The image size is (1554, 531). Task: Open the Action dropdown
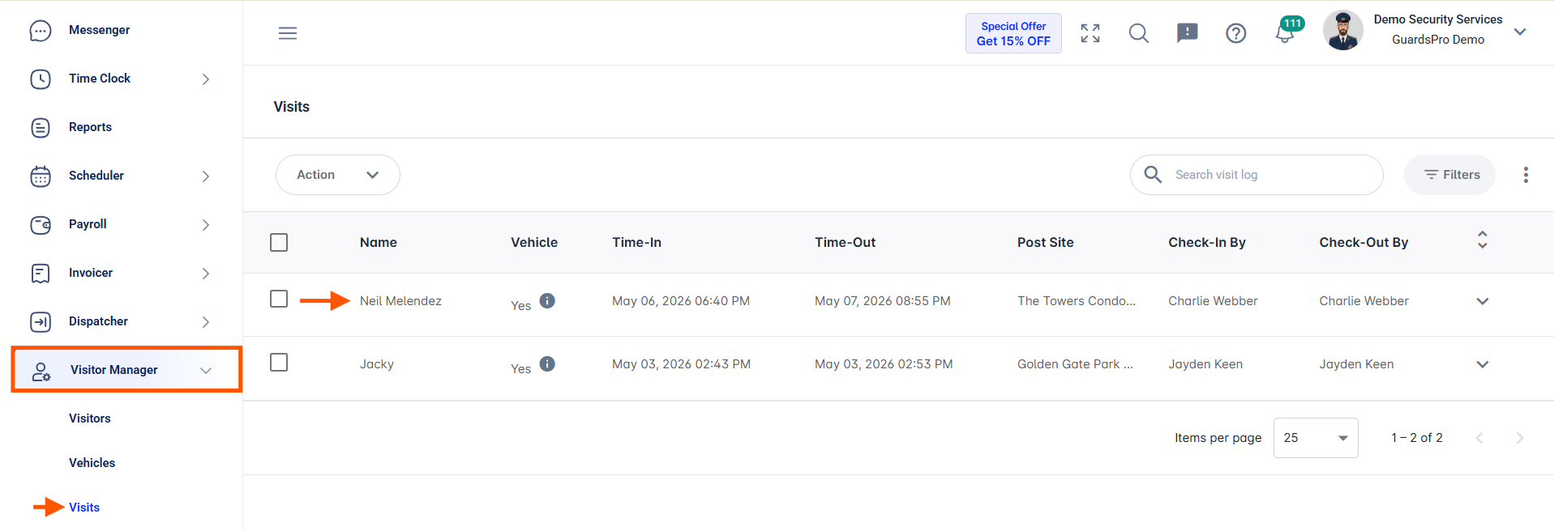point(338,175)
